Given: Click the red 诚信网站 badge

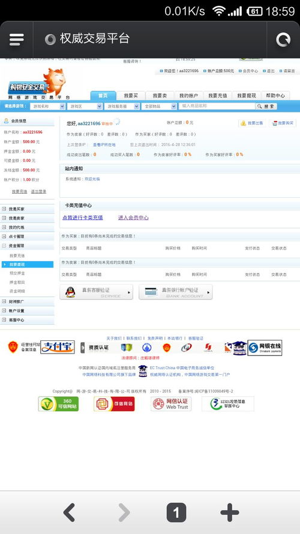Looking at the screenshot, I should pos(114,404).
